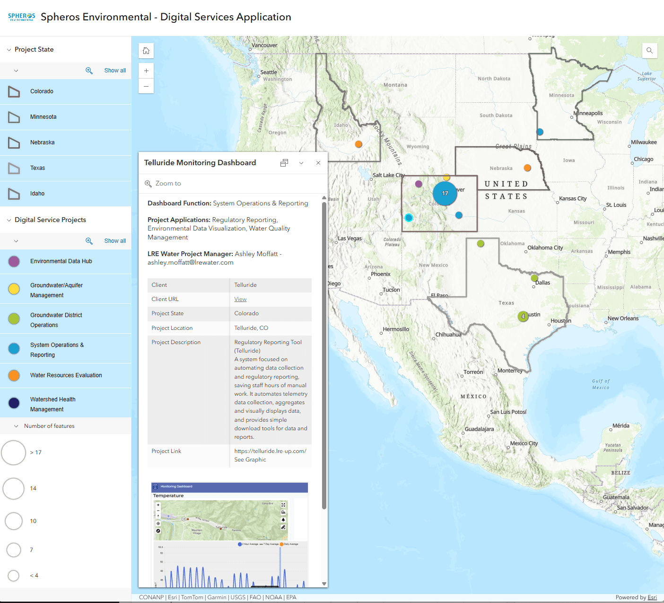Click the purple Environmental Data Hub swatch
Viewport: 664px width, 603px height.
click(14, 261)
